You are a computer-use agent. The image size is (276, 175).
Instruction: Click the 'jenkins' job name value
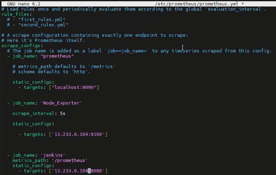click(53, 155)
